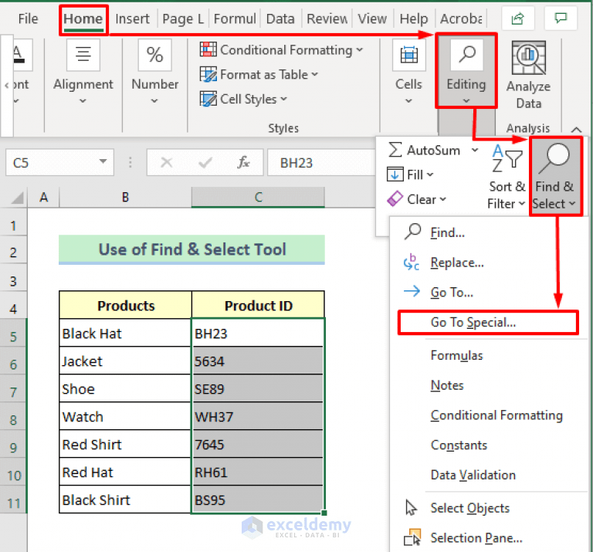Choose Find... from the menu

coord(448,232)
